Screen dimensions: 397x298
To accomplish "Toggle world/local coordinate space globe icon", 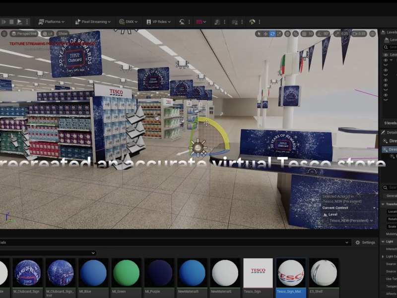I will click(288, 34).
